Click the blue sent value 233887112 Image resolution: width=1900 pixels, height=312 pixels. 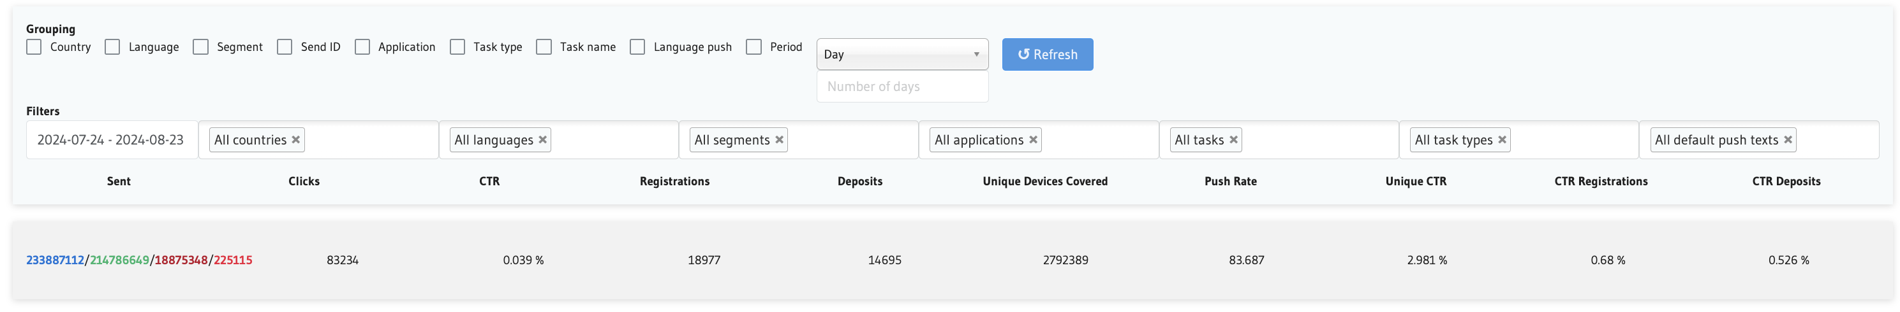pyautogui.click(x=56, y=260)
